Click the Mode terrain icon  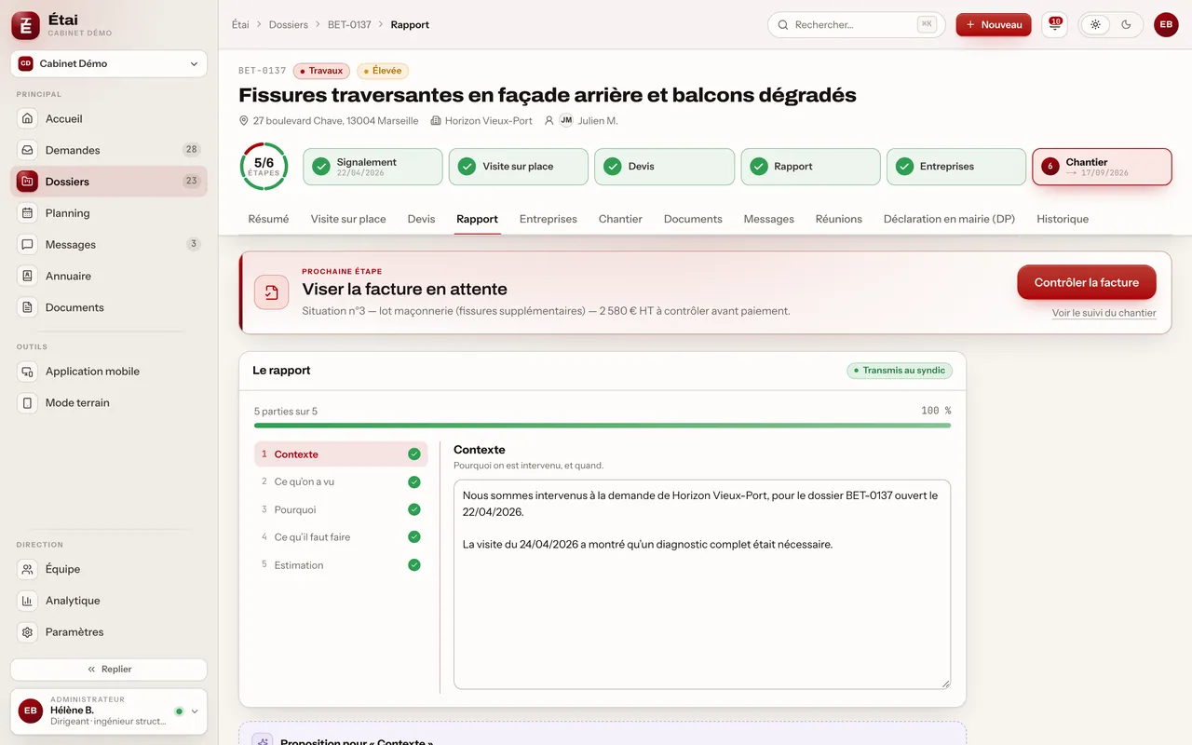point(28,403)
